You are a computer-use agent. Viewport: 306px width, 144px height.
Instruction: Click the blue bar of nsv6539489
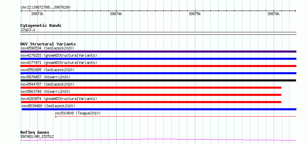(159, 109)
